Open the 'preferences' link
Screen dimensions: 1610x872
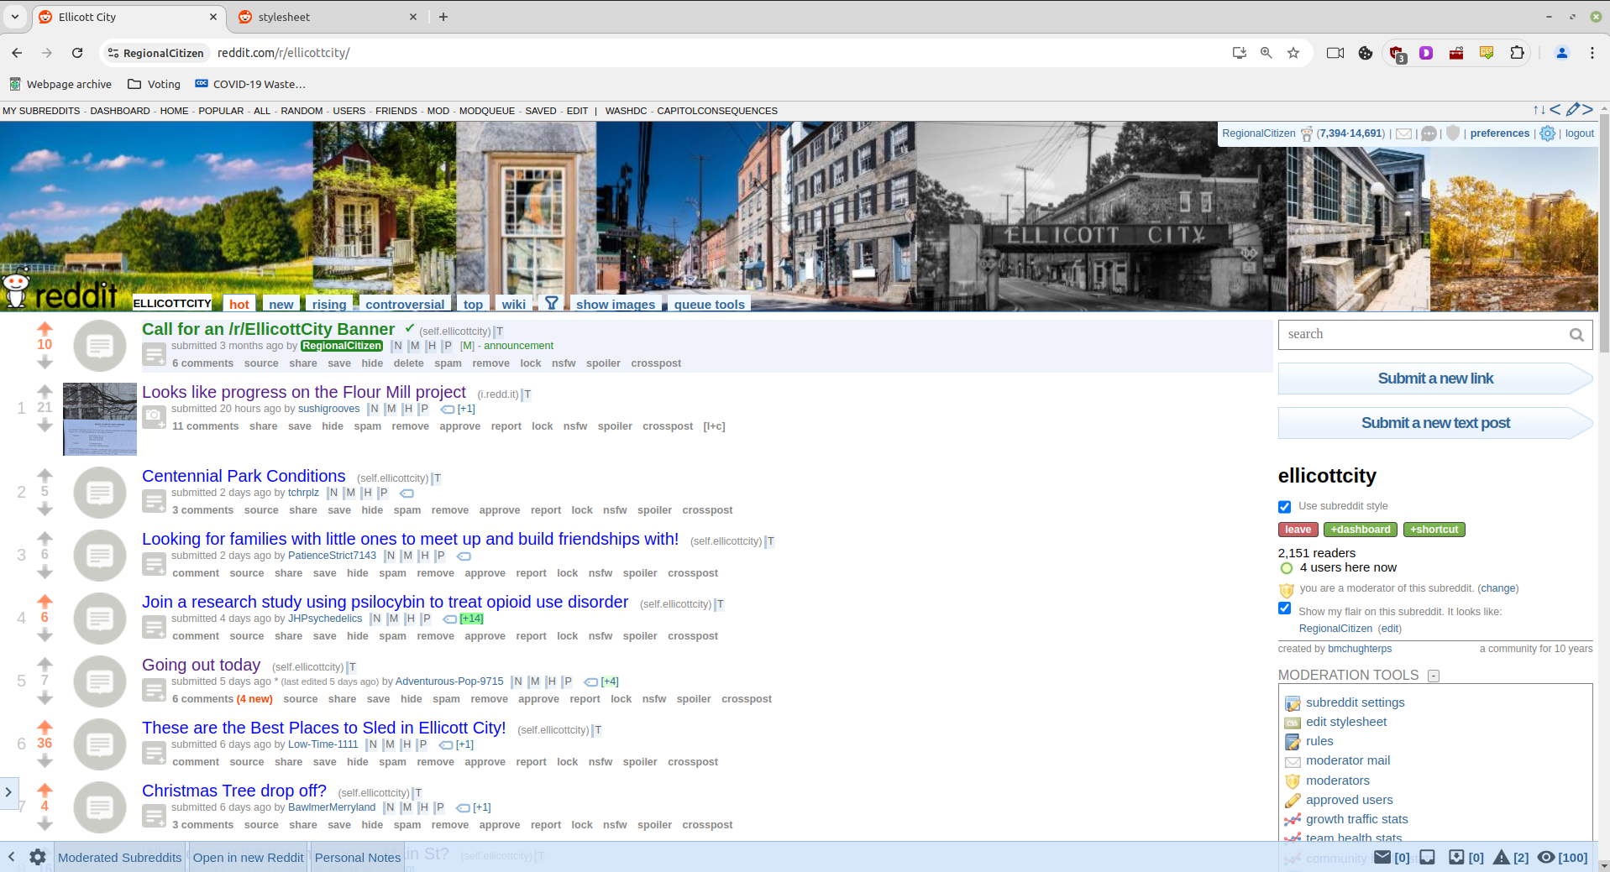pyautogui.click(x=1499, y=133)
